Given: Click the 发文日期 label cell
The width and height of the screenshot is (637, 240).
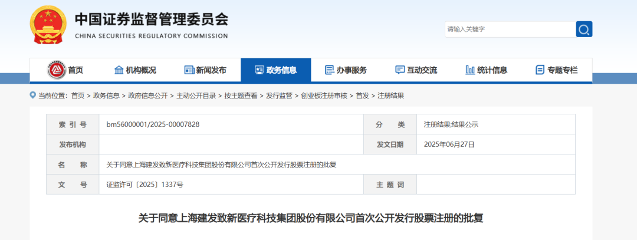Looking at the screenshot, I should coord(390,144).
